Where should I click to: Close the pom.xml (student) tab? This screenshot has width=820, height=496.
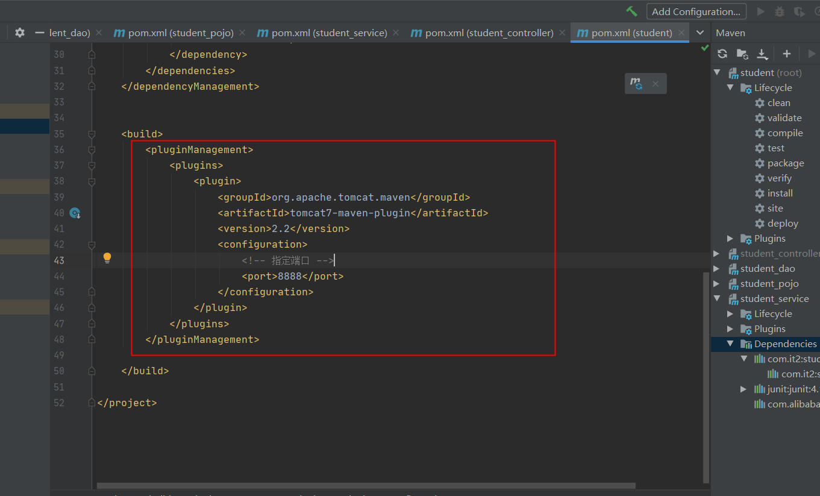tap(681, 33)
